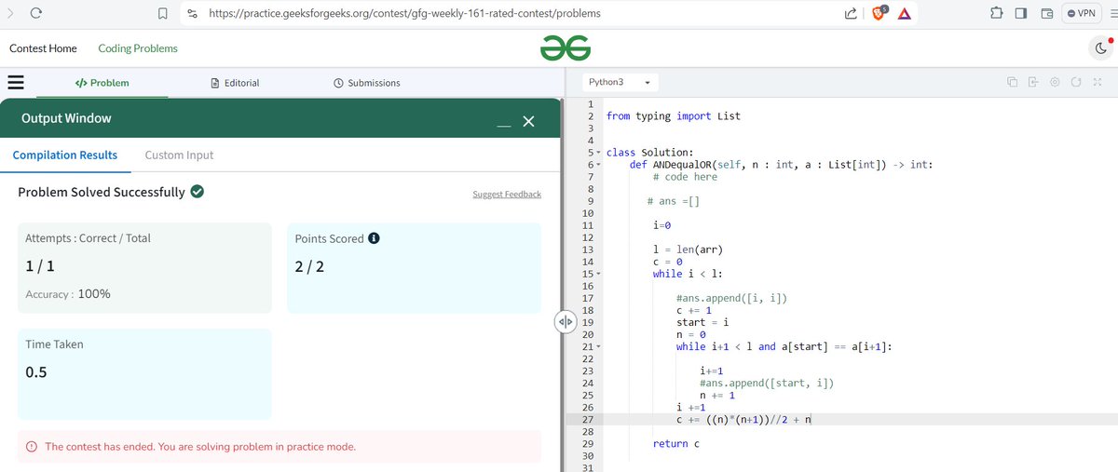Open the Brave Wallet icon
The height and width of the screenshot is (472, 1118).
(1046, 14)
